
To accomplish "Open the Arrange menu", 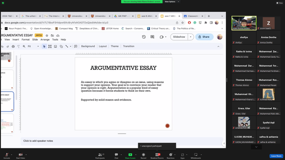I will click(45, 40).
